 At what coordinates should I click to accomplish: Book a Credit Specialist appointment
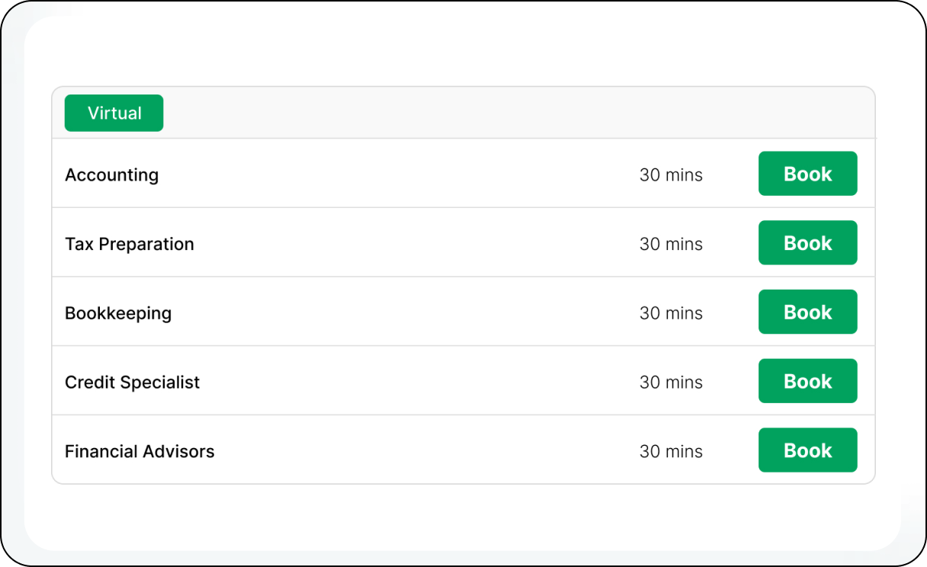click(807, 381)
